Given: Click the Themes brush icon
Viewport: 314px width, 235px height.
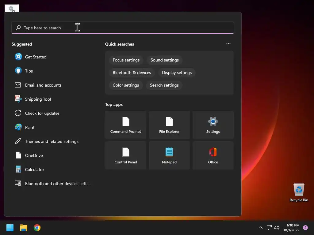Looking at the screenshot, I should point(18,141).
